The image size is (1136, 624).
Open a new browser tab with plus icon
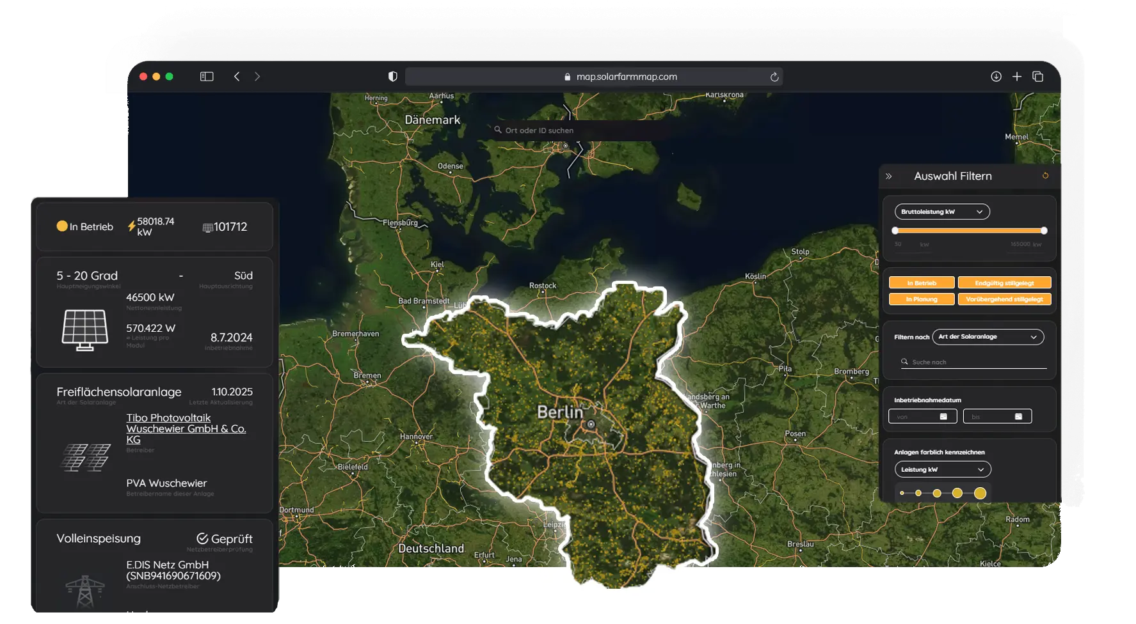pos(1016,77)
